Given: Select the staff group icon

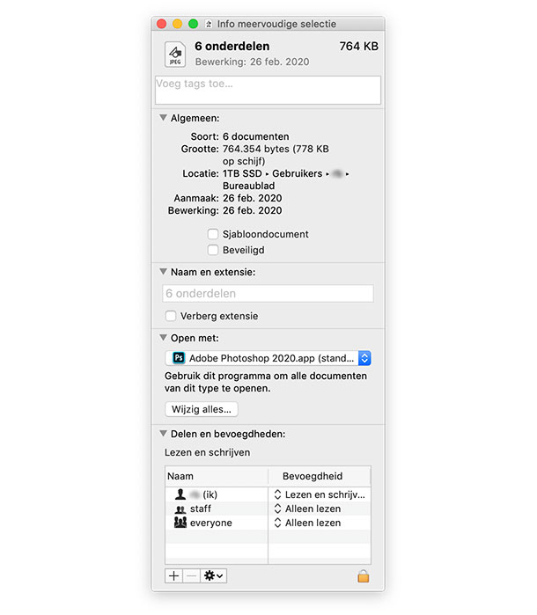Looking at the screenshot, I should click(x=180, y=509).
